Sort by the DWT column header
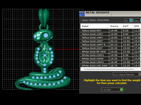The width and height of the screenshot is (141, 105). 127,26
